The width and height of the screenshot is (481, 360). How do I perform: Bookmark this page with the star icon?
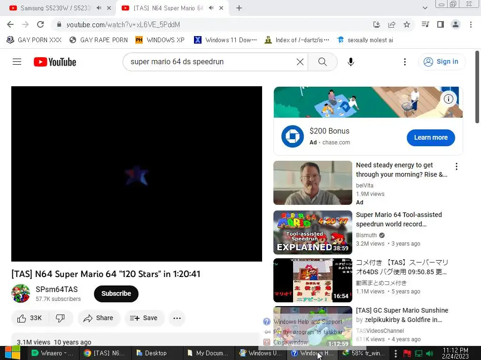coord(407,24)
